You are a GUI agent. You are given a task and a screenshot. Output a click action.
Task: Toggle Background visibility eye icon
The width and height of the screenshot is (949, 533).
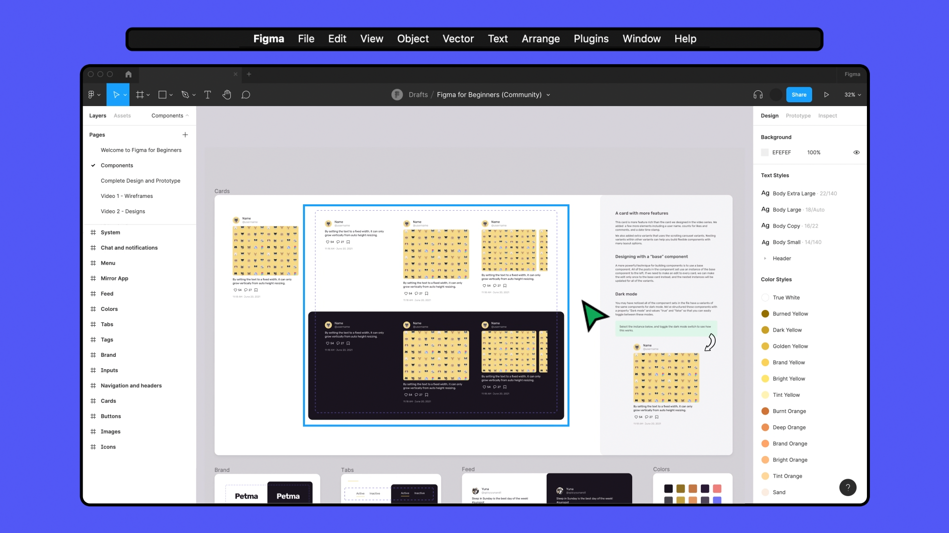857,152
